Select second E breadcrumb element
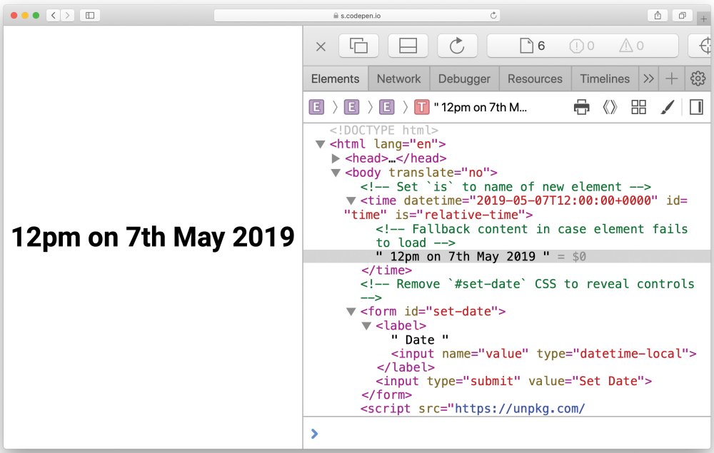The width and height of the screenshot is (714, 453). coord(351,107)
